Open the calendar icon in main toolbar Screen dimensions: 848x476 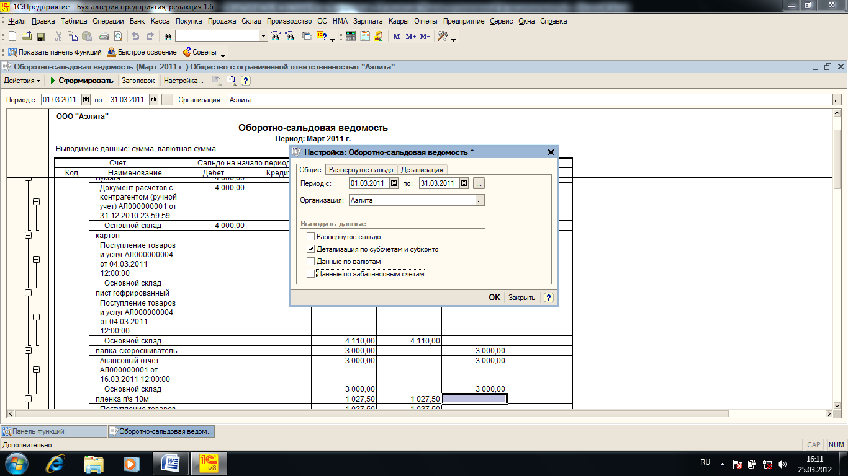pos(365,37)
